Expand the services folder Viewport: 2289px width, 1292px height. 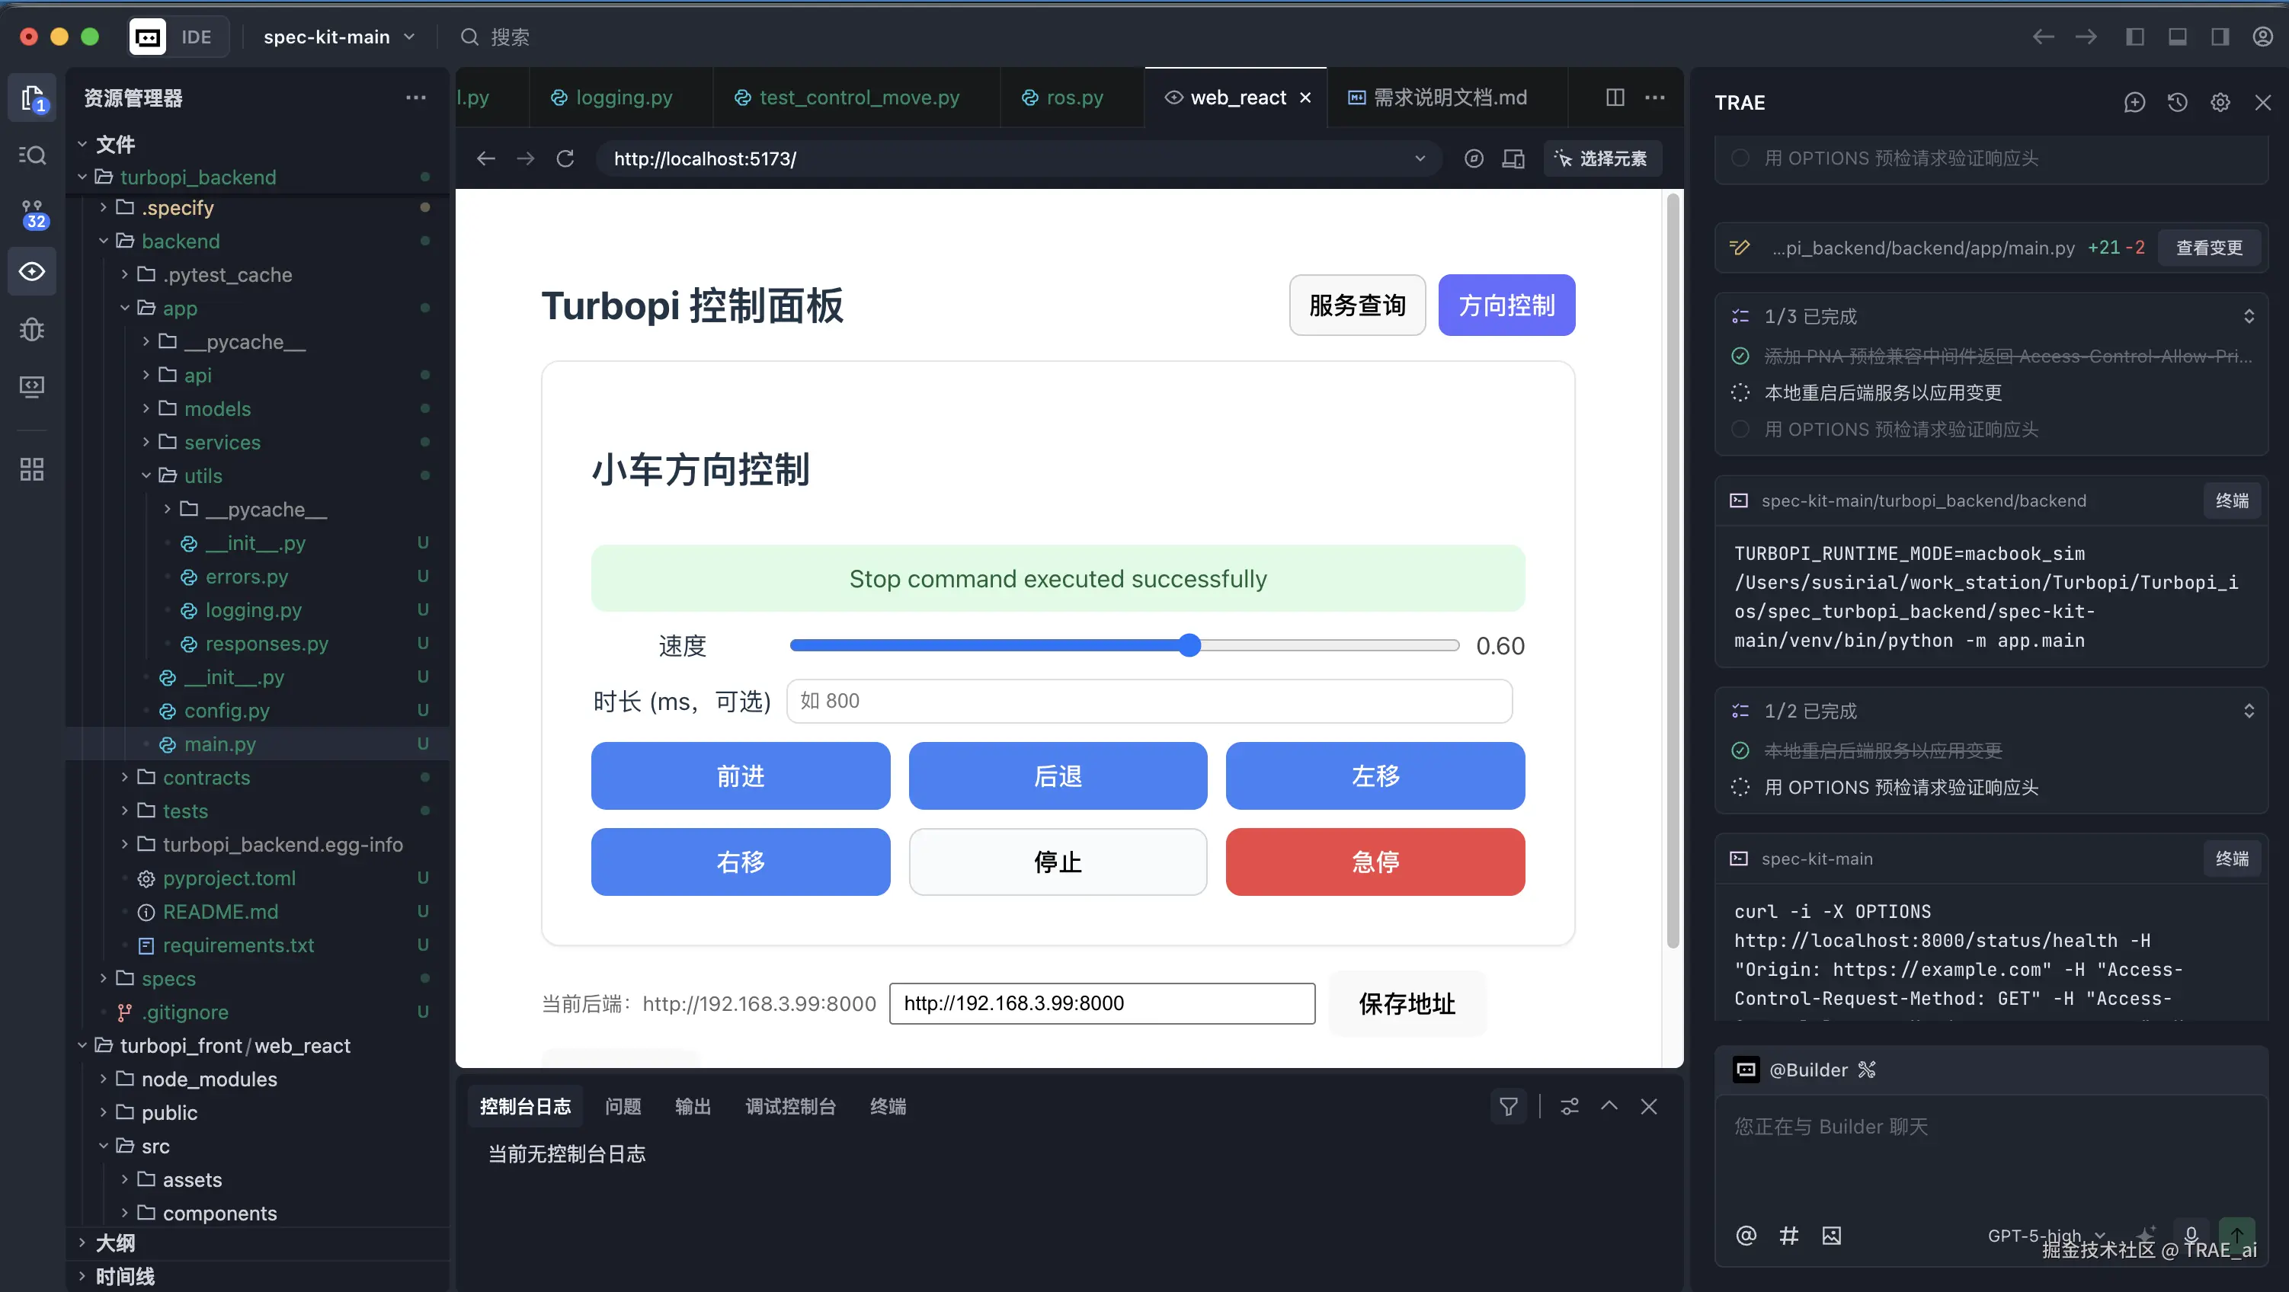click(x=222, y=442)
